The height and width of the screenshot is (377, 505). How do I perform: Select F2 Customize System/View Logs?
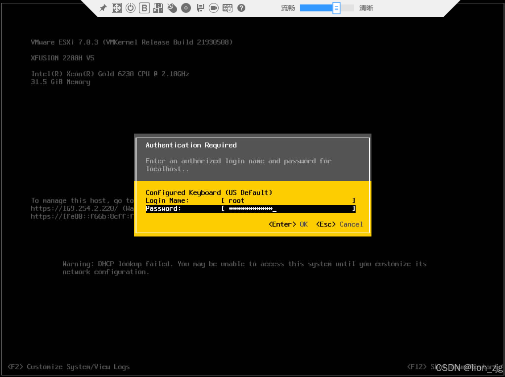click(x=69, y=367)
